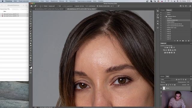192x108 pixels.
Task: Select the Clone Stamp tool
Action: click(x=31, y=33)
